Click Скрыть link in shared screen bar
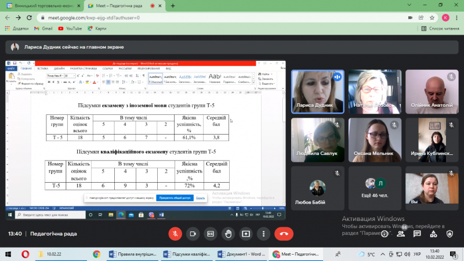Screen dimensions: 464x261 coord(200,198)
